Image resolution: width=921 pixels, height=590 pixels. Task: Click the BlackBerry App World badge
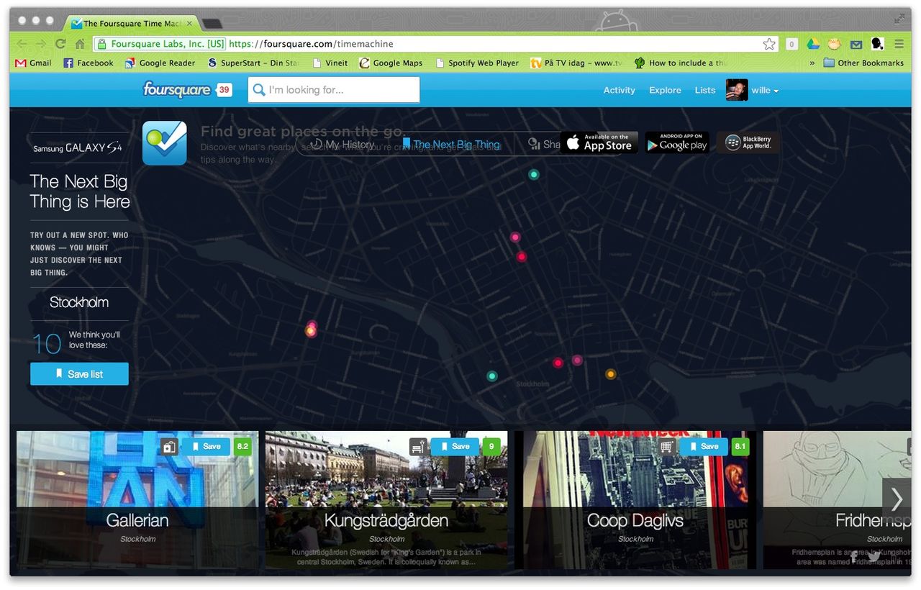coord(748,142)
